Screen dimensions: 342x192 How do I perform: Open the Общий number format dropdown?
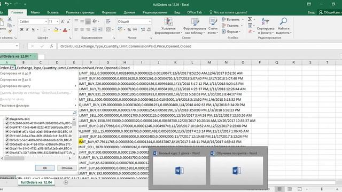[150, 21]
